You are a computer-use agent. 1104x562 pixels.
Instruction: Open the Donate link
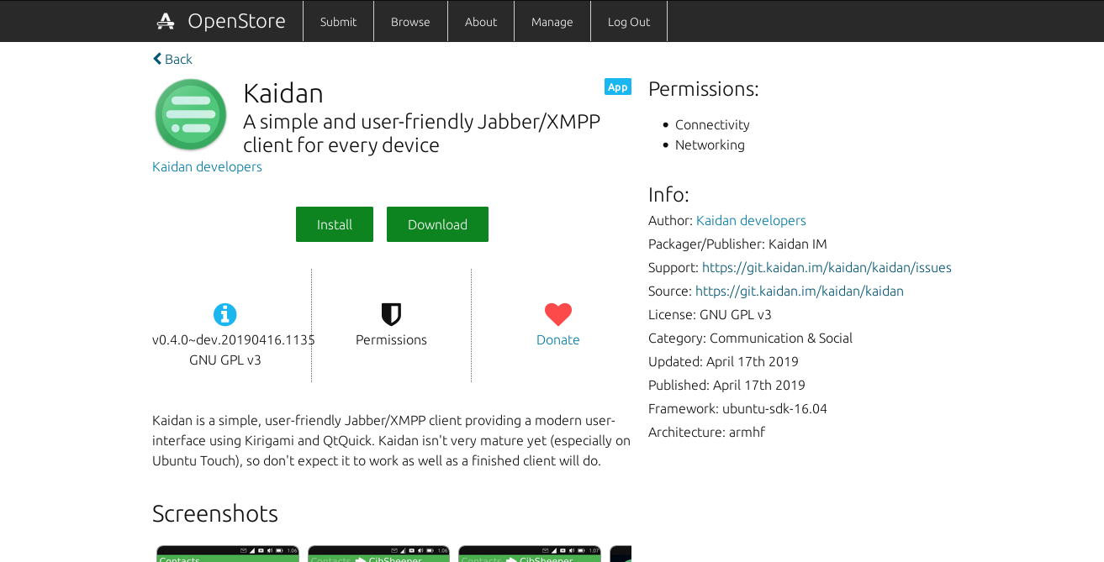(558, 339)
